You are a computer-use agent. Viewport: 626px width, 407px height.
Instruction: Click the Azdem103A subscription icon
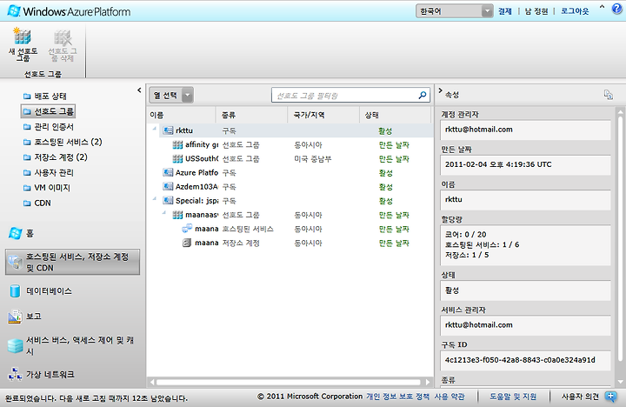coord(168,186)
